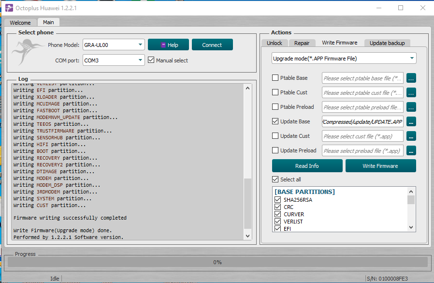The width and height of the screenshot is (434, 283).
Task: Click the Octoplus app icon in title bar
Action: [9, 8]
